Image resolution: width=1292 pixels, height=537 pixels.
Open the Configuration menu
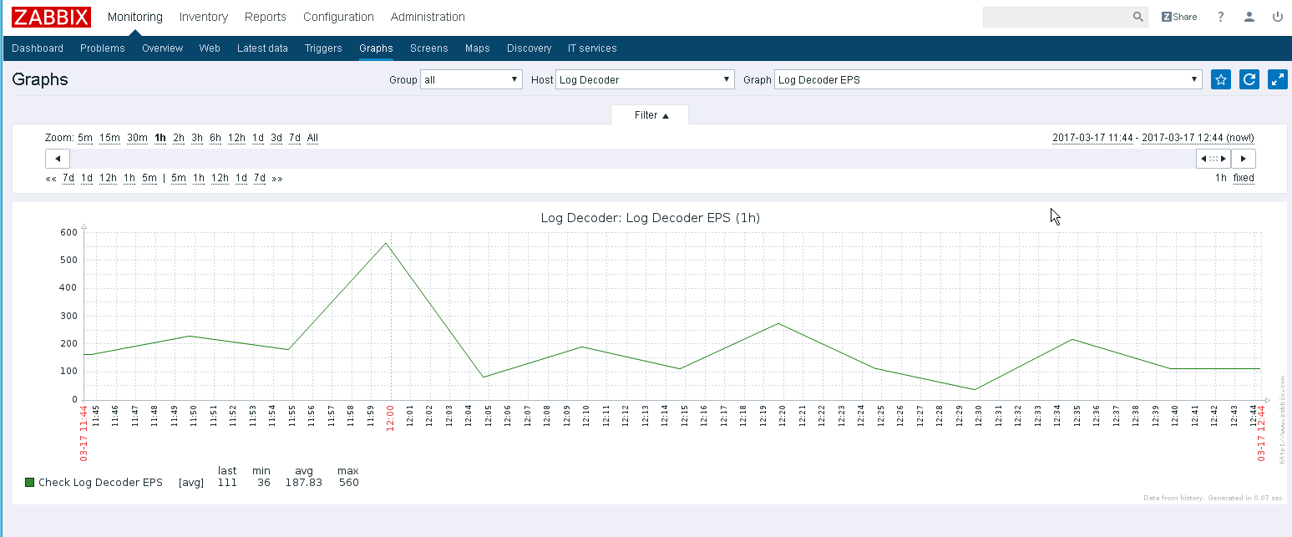(338, 17)
